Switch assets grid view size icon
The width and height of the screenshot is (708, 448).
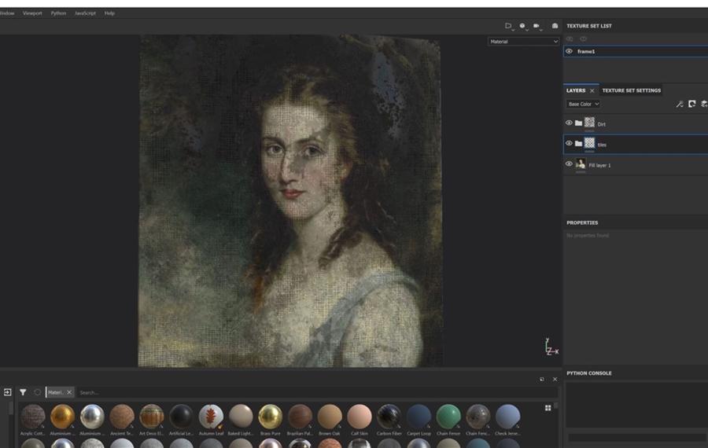tap(548, 408)
